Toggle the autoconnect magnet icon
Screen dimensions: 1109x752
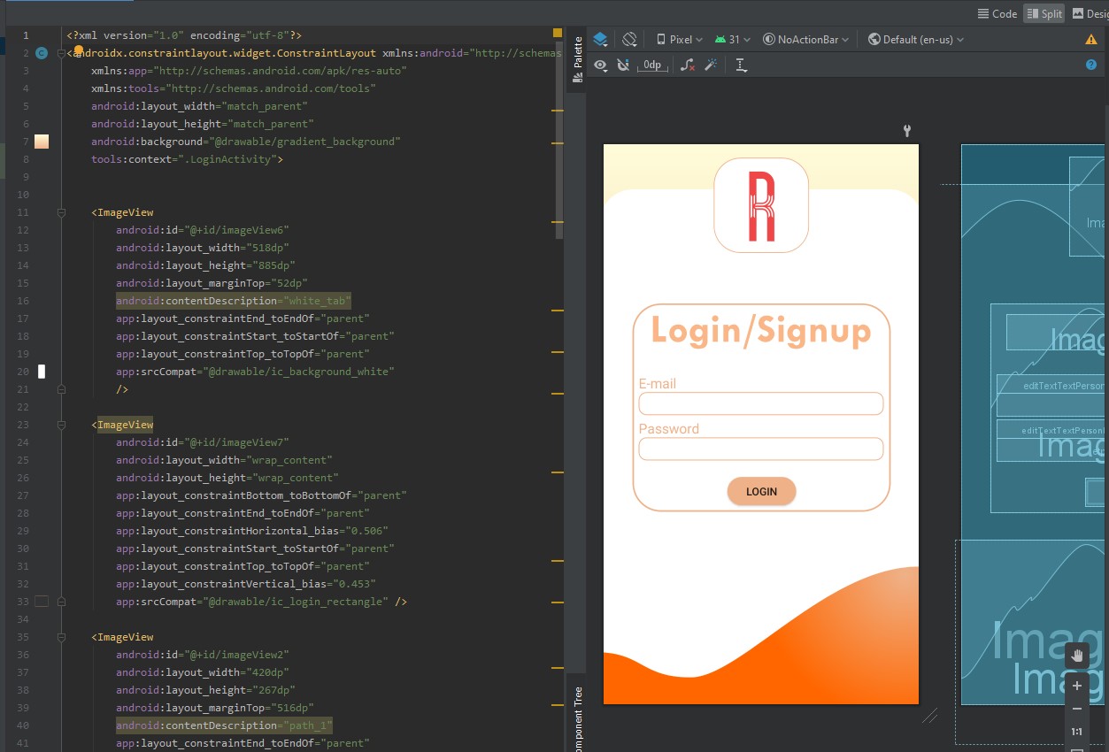623,65
